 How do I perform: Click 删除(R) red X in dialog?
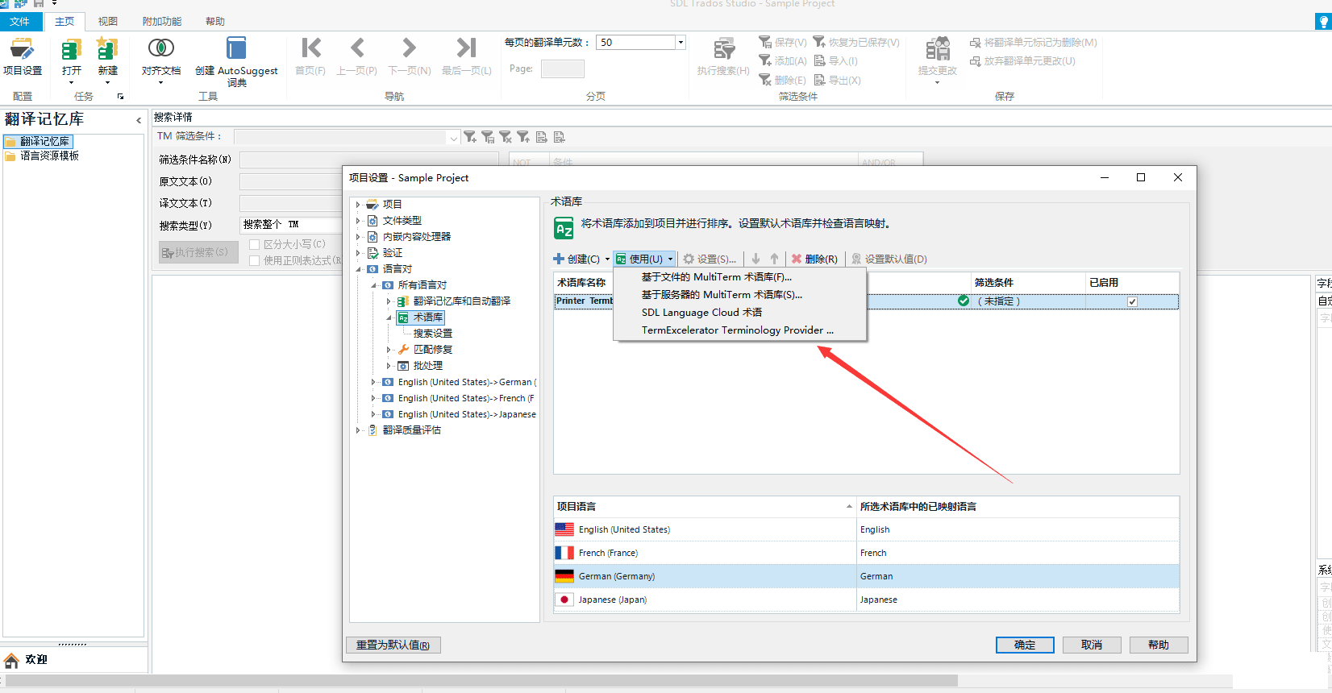click(x=814, y=259)
